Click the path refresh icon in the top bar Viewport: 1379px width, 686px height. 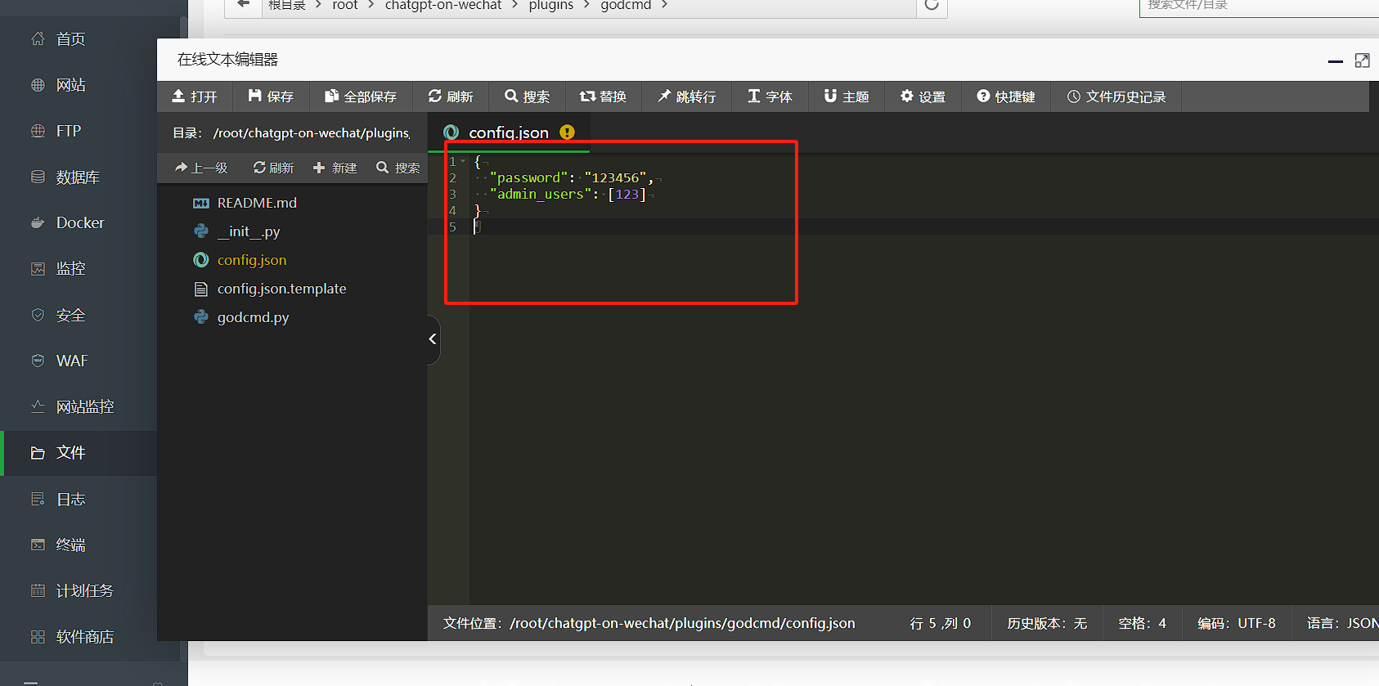pyautogui.click(x=932, y=5)
